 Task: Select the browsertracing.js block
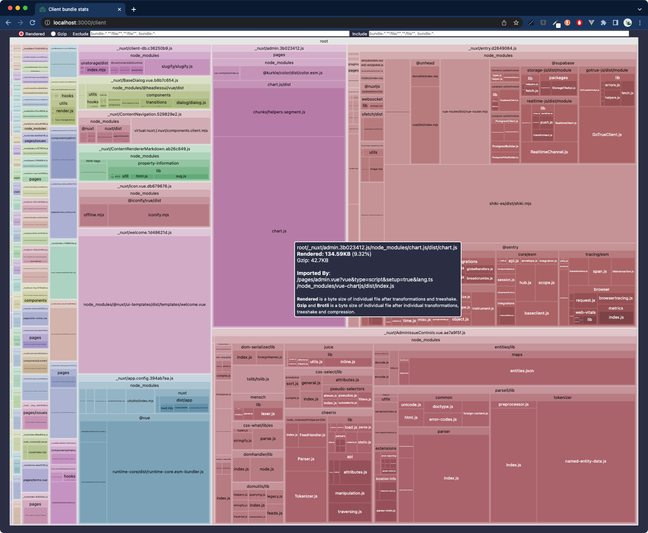click(616, 298)
